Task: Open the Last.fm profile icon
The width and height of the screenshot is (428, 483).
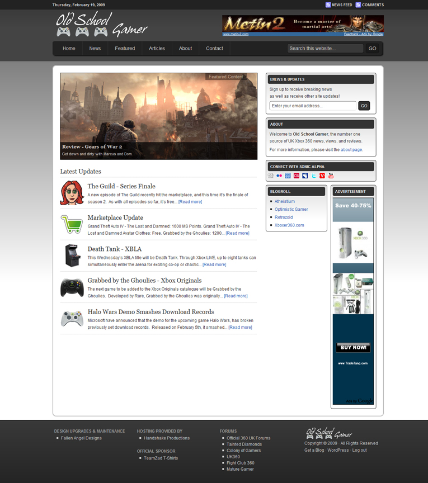Action: point(297,176)
